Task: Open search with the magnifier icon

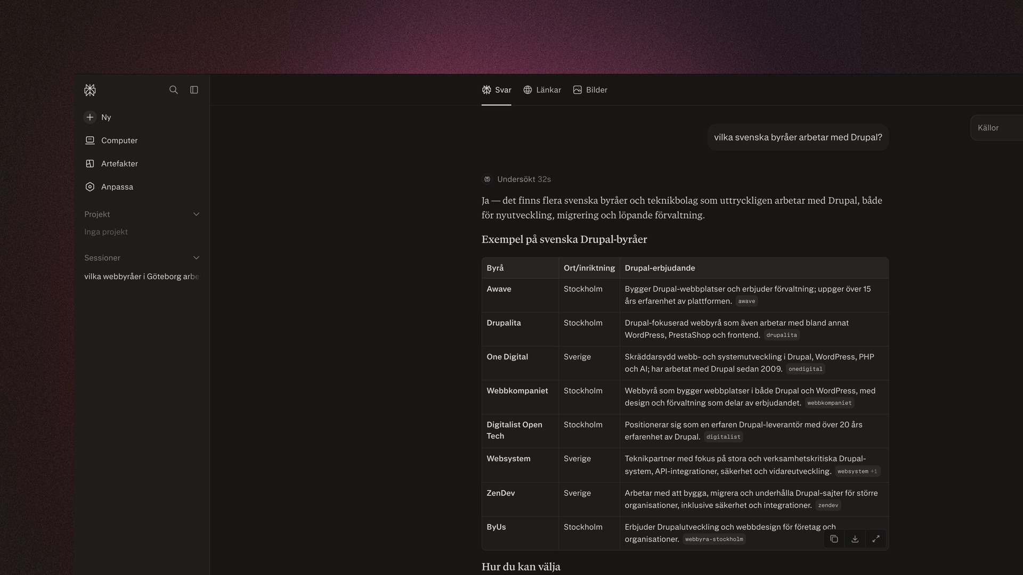Action: point(174,90)
